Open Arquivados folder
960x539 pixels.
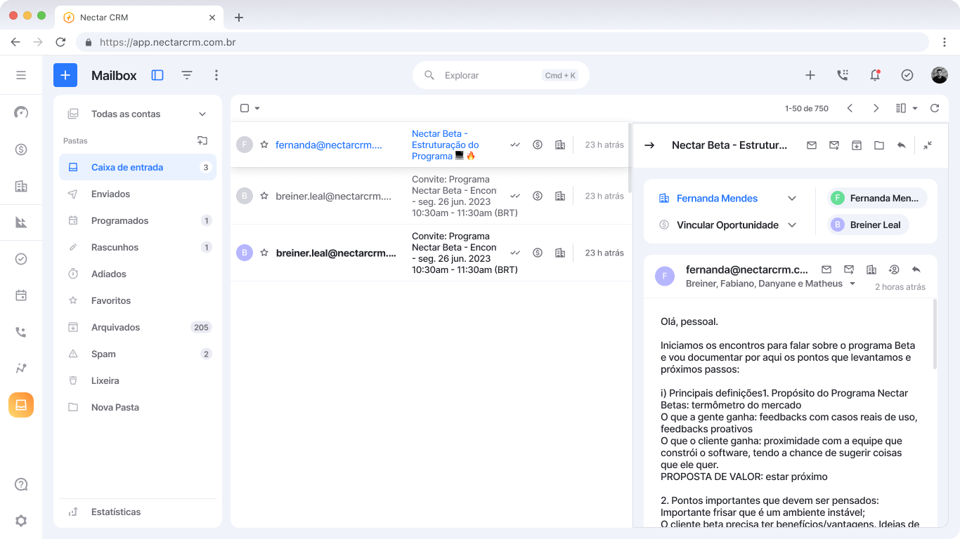pyautogui.click(x=138, y=327)
